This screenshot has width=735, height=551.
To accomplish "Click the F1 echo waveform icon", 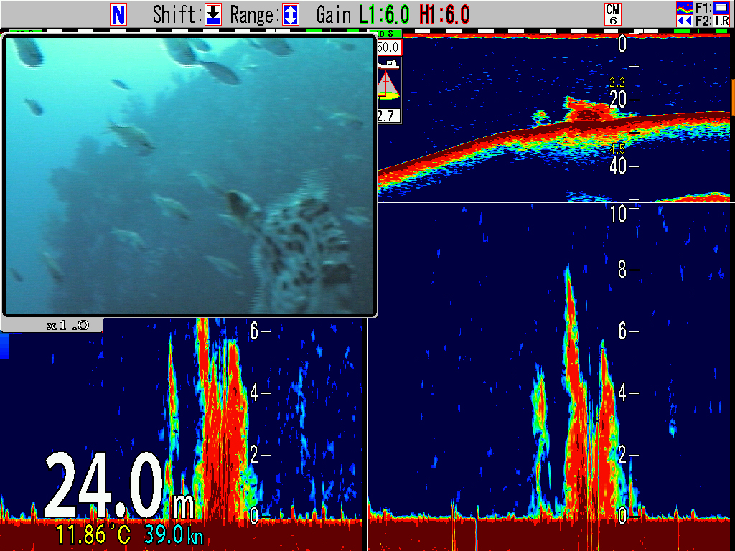I will pos(685,8).
